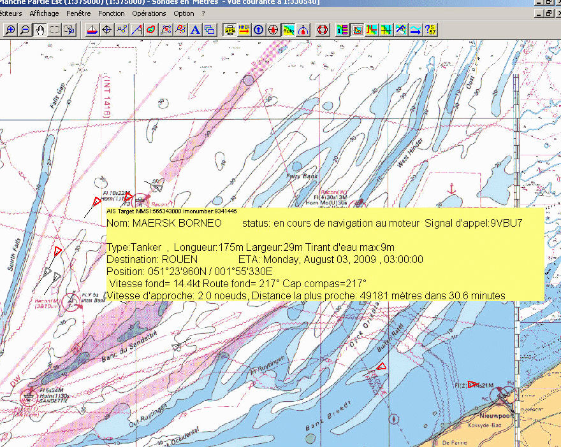Toggle the GPS connection button
The width and height of the screenshot is (561, 447).
tap(229, 29)
